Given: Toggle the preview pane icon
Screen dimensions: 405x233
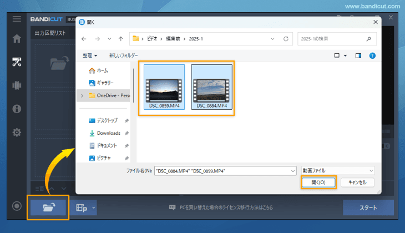Looking at the screenshot, I should pos(358,55).
